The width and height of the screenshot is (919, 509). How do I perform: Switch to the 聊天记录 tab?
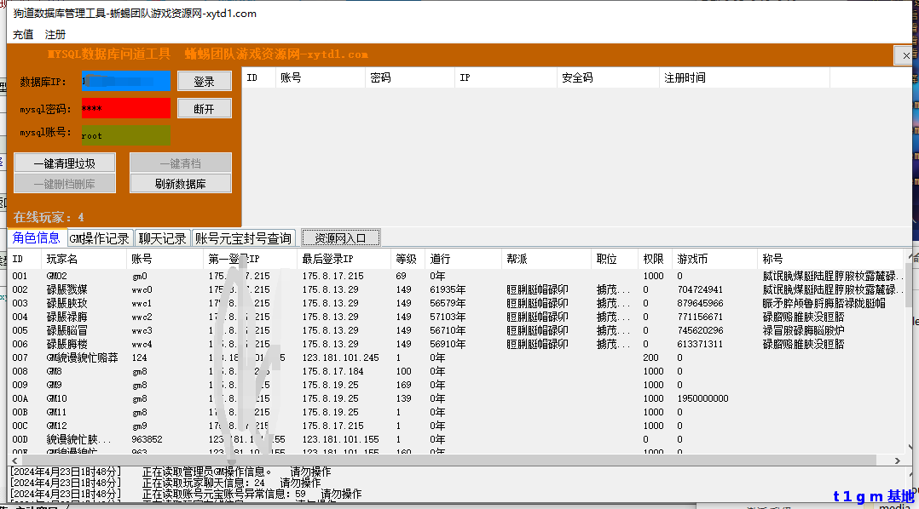[163, 238]
